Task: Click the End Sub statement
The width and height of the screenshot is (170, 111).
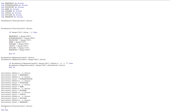Action: [x=5, y=110]
